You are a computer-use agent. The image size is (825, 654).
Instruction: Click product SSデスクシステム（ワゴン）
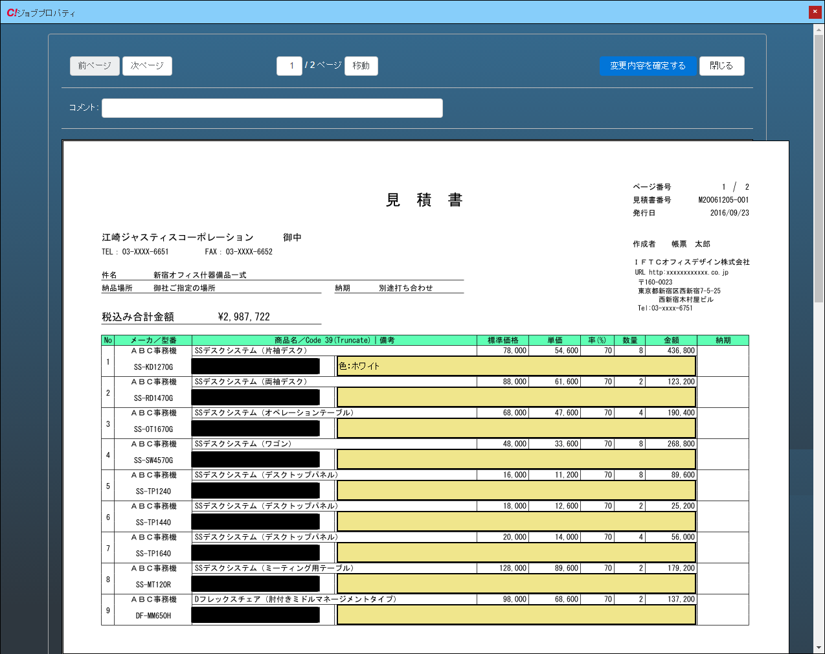coord(243,444)
